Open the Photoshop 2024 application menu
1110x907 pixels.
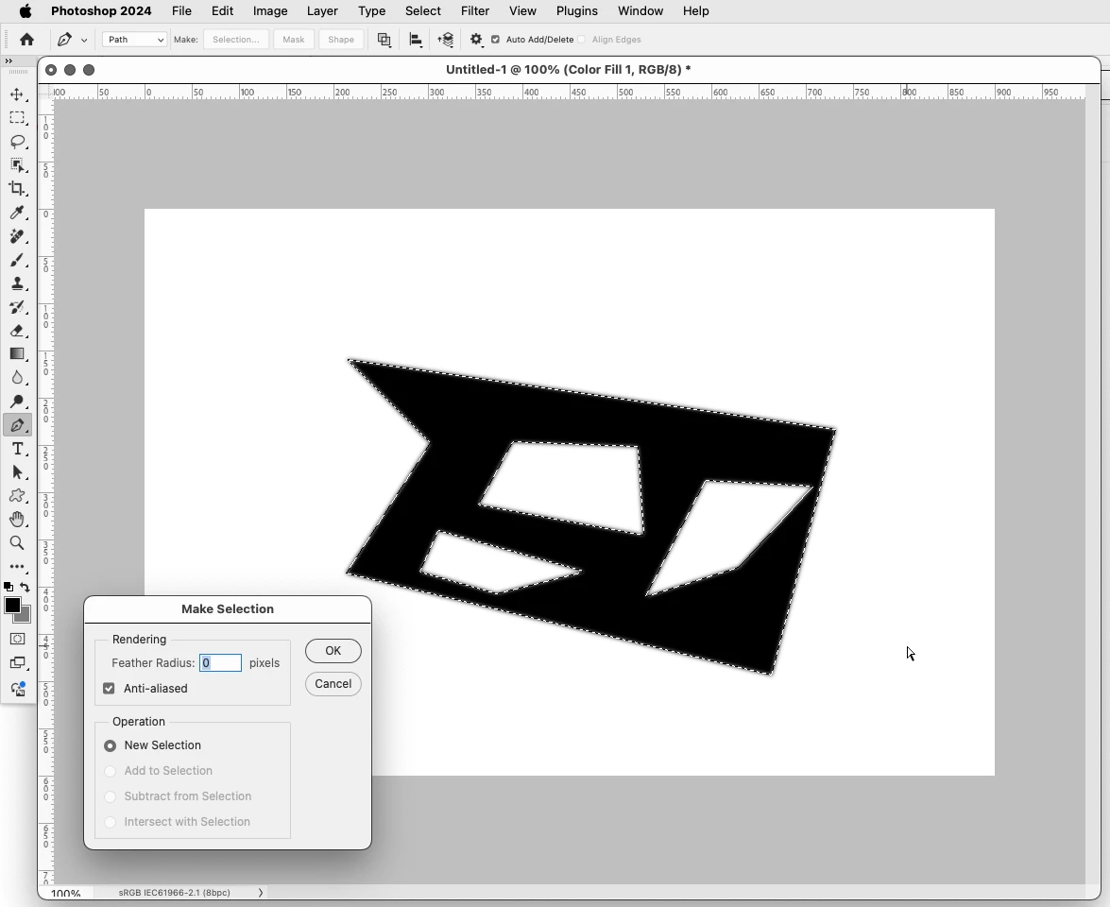101,10
